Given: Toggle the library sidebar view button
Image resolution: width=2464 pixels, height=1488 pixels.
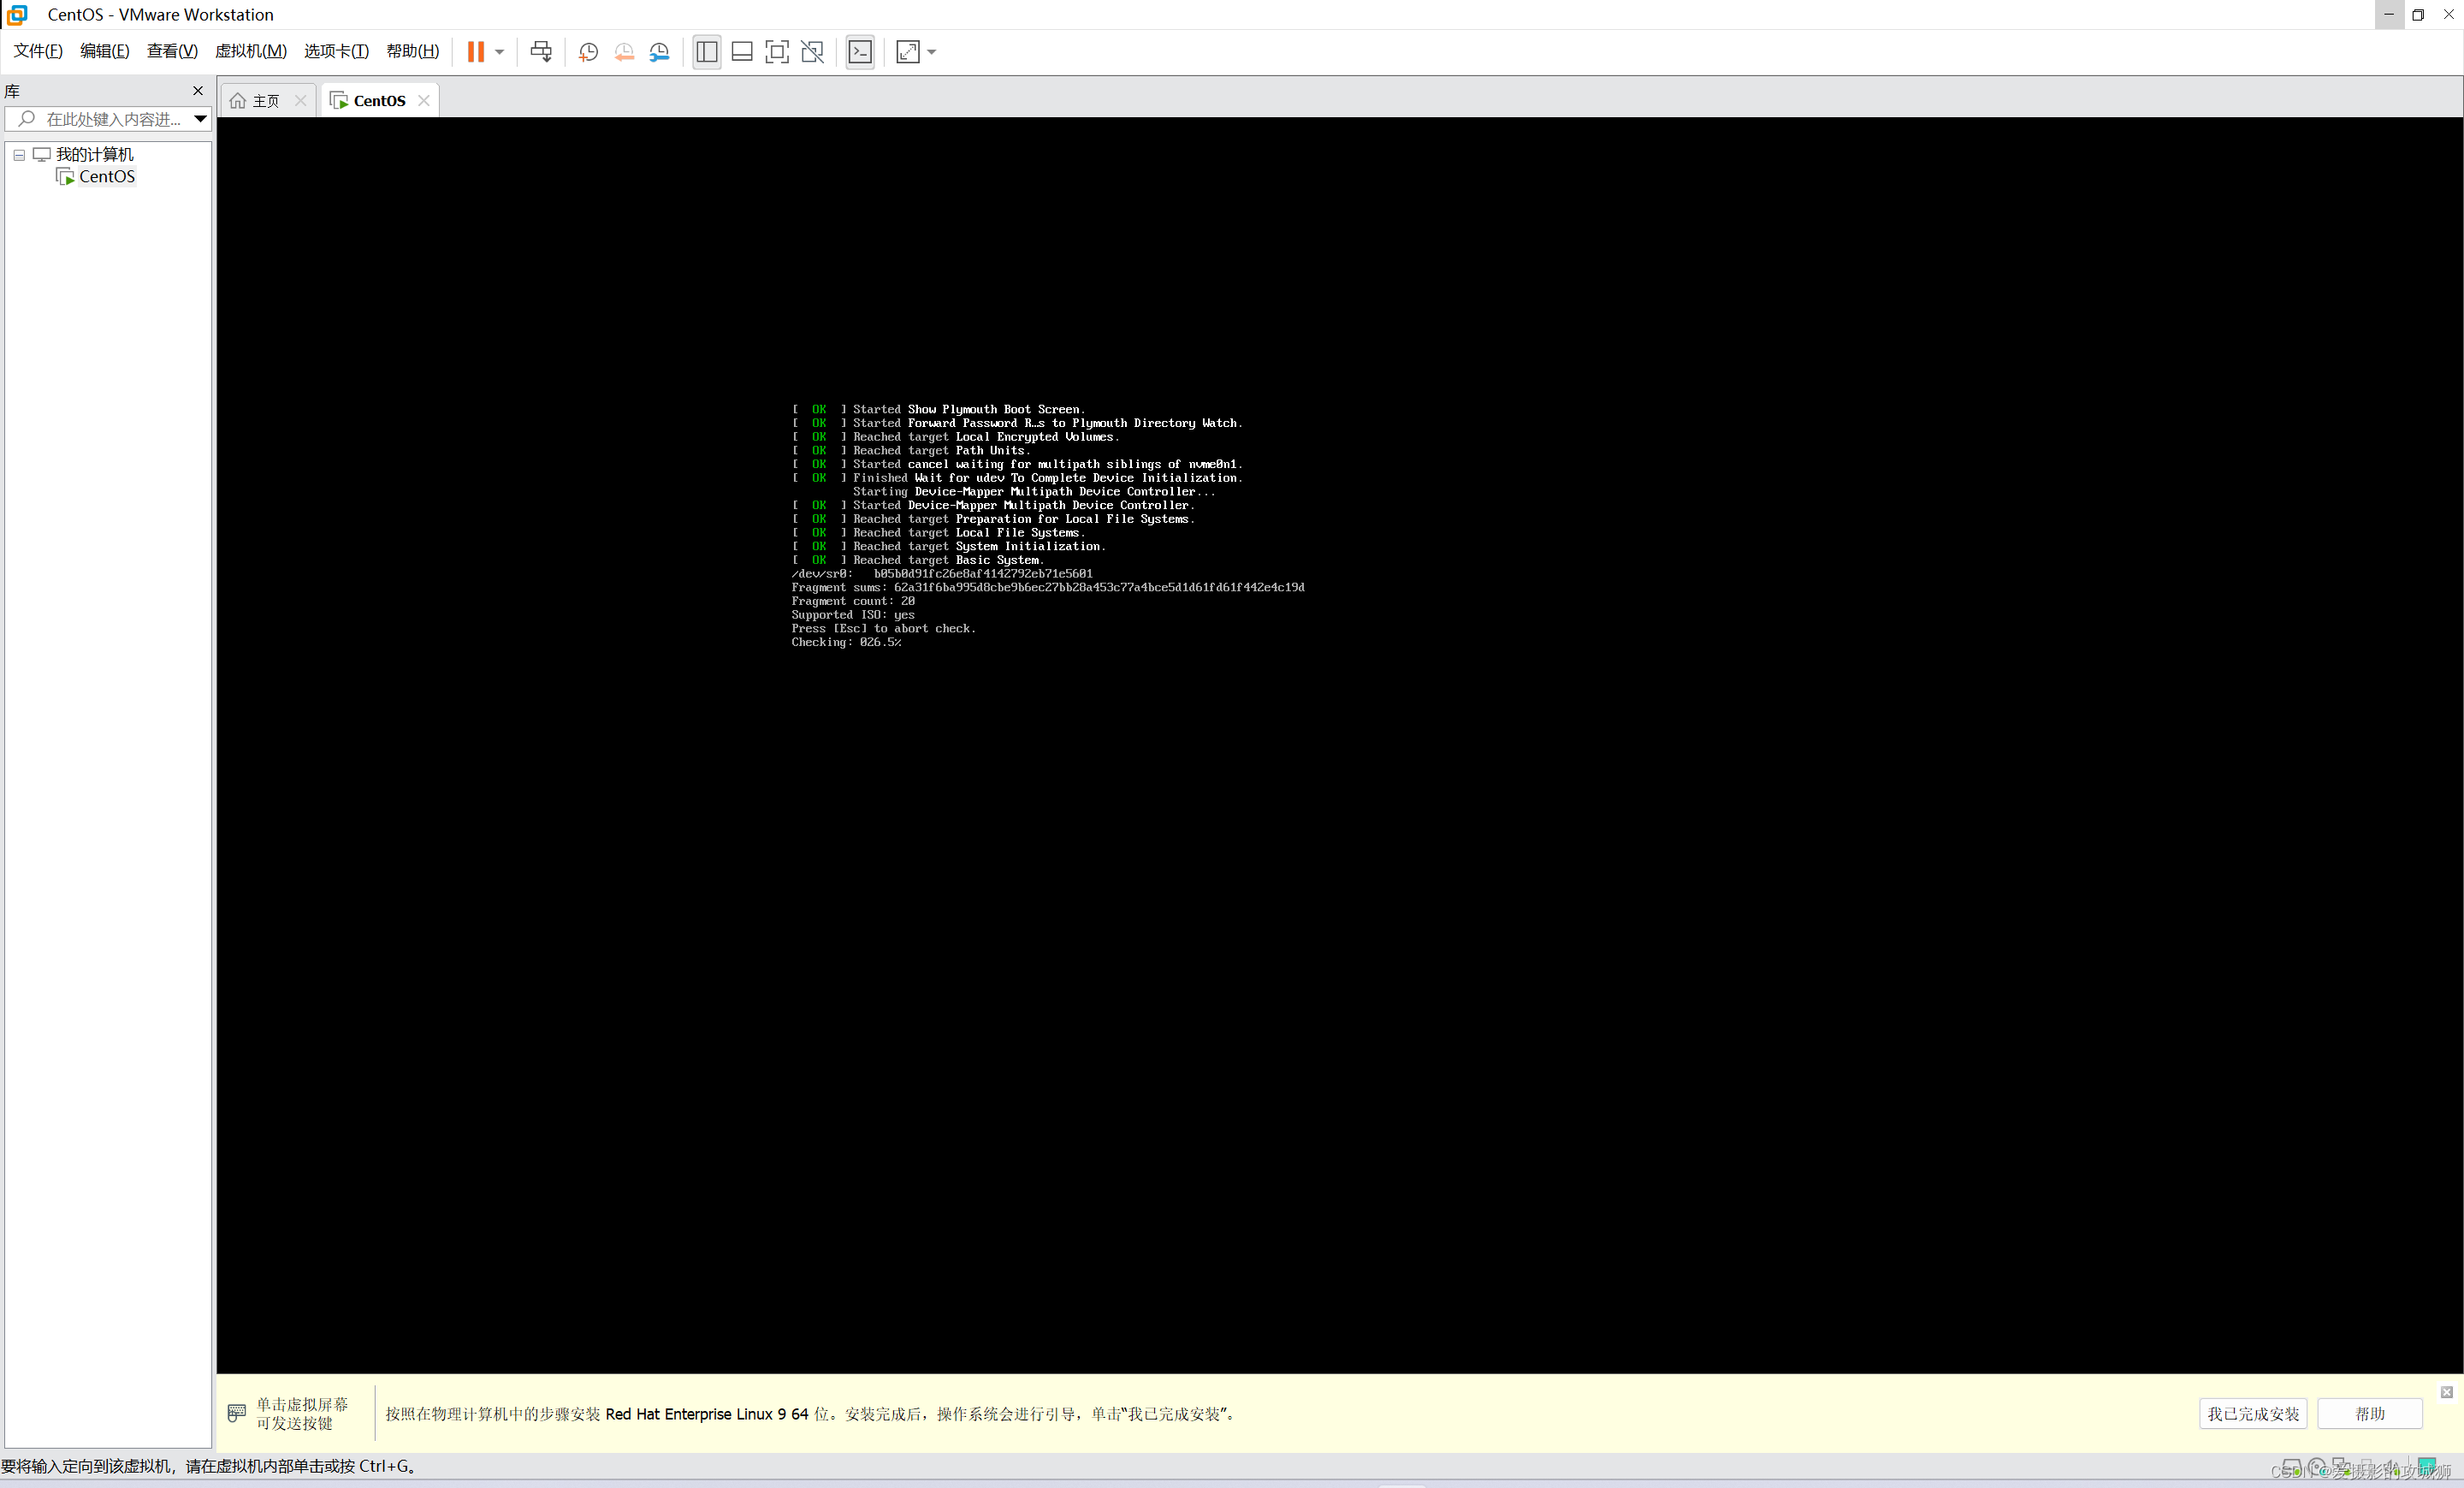Looking at the screenshot, I should coord(707,52).
